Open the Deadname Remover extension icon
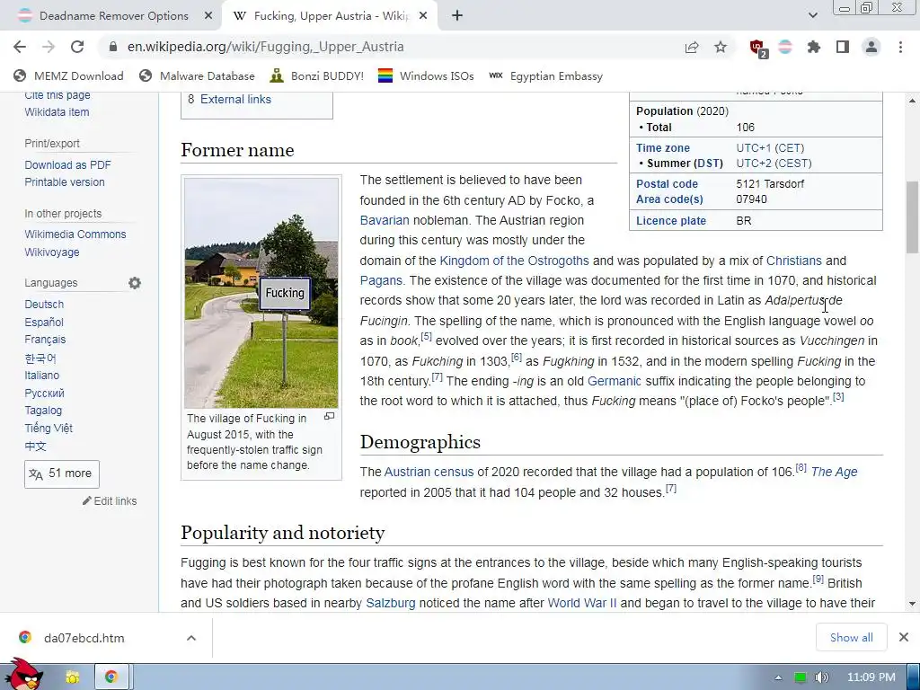The image size is (920, 690). [785, 47]
